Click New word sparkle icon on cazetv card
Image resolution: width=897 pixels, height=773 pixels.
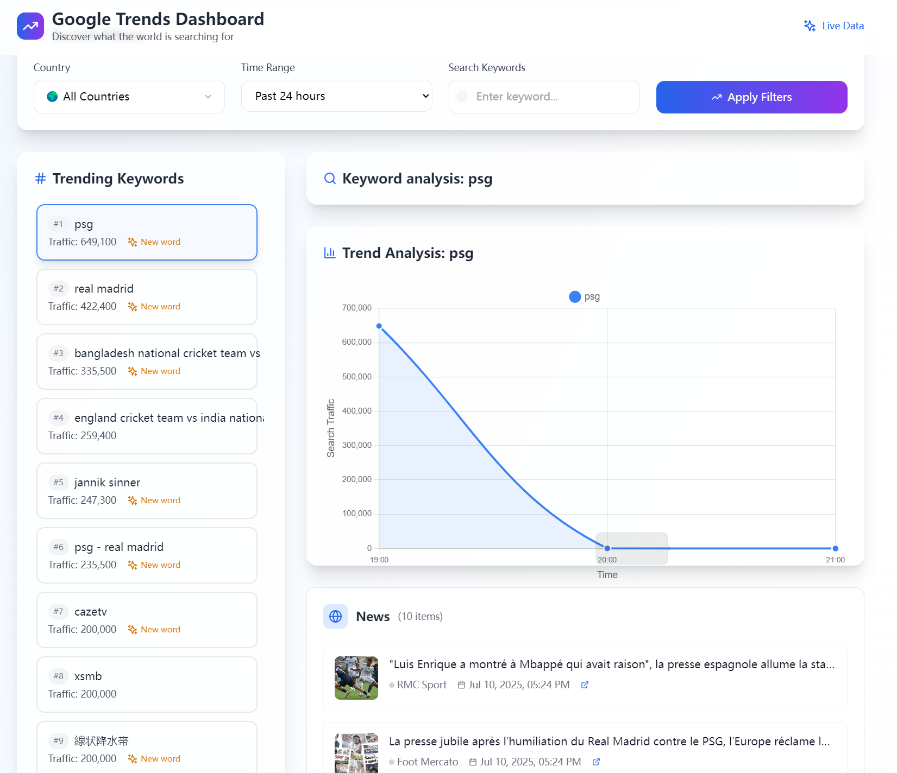133,630
